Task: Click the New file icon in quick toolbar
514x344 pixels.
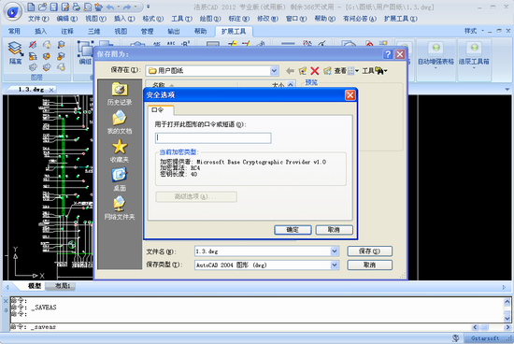Action: coord(31,7)
